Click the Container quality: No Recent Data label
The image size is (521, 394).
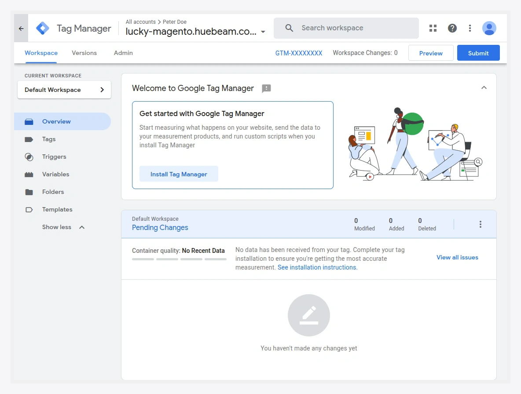(x=178, y=251)
